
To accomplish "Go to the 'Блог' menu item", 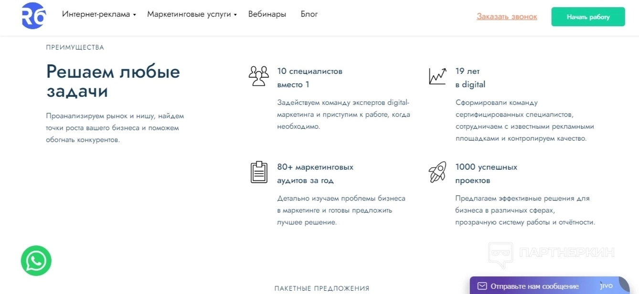I will pyautogui.click(x=309, y=14).
